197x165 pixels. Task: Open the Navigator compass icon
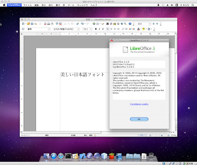[111, 23]
